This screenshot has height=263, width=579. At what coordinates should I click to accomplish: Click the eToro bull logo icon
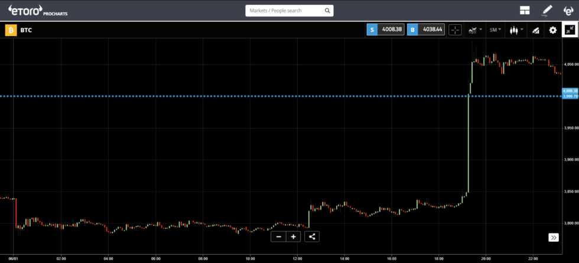pyautogui.click(x=568, y=11)
